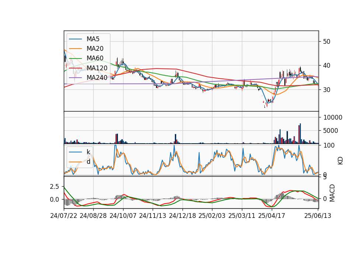Click the MACD left axis value 2.5
The image size is (354, 254).
54,187
